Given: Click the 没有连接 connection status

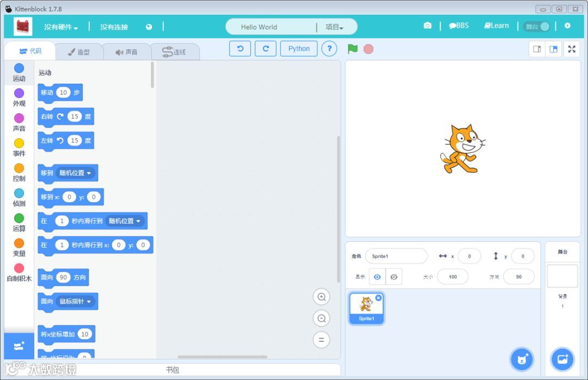Looking at the screenshot, I should tap(114, 27).
